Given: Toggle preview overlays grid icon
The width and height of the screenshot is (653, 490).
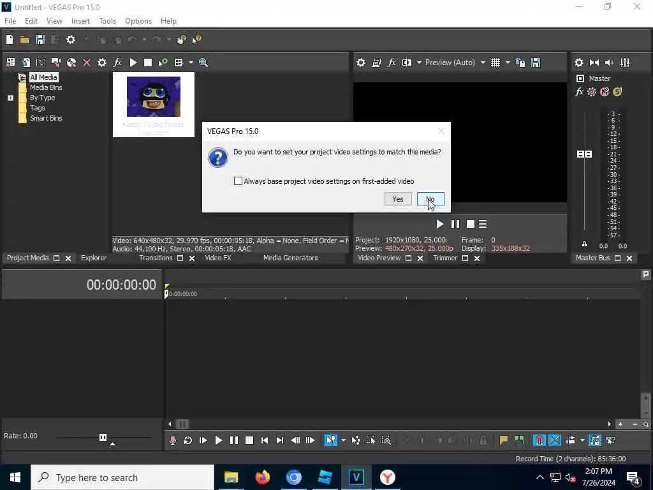Looking at the screenshot, I should (x=495, y=63).
